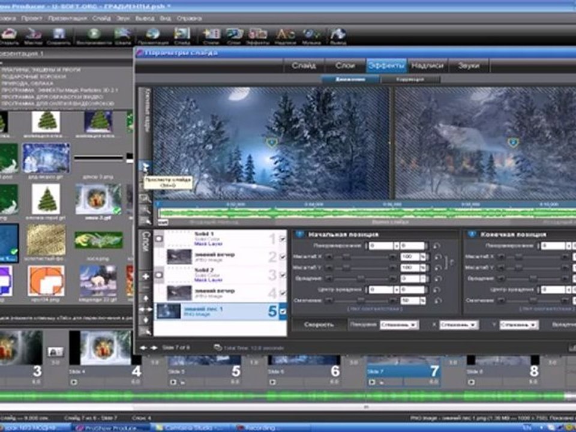
Task: Open the Панорам. speed dropdown
Action: tap(399, 325)
